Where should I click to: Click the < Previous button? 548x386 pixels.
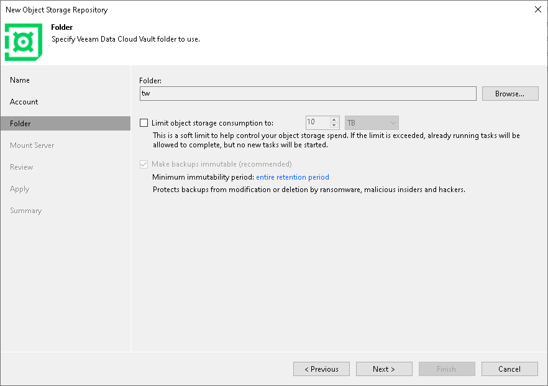pyautogui.click(x=321, y=369)
